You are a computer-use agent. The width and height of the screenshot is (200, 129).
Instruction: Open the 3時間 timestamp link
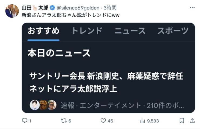tap(110, 8)
